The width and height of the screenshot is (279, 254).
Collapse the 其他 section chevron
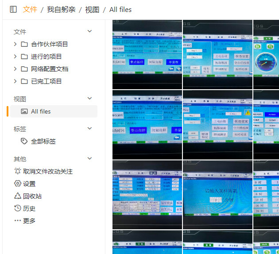(x=89, y=158)
